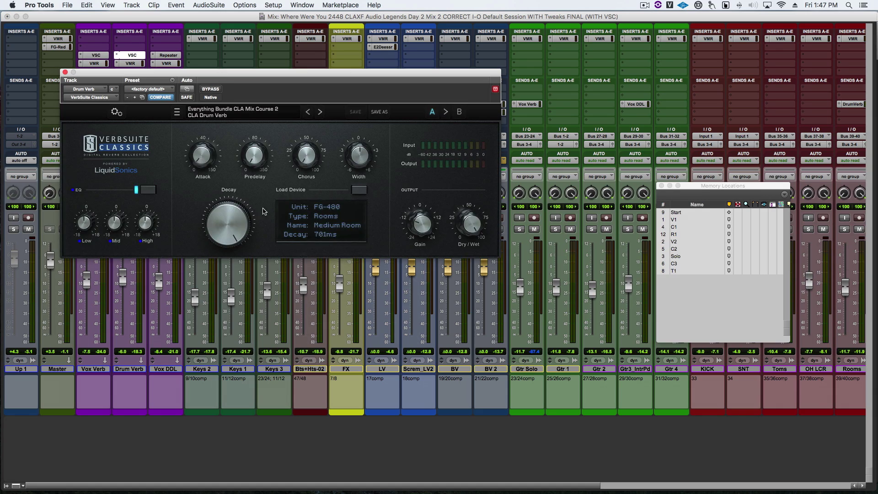The image size is (878, 494).
Task: Select VerbSuite preset slot B
Action: pos(459,112)
